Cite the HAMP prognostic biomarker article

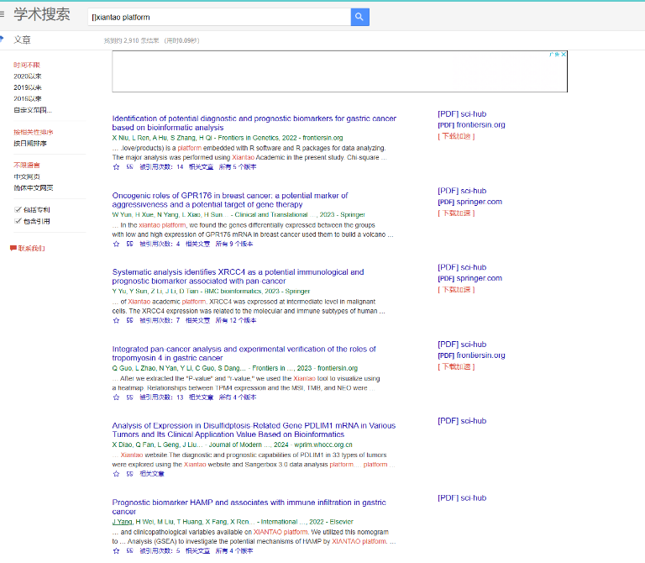pos(129,551)
